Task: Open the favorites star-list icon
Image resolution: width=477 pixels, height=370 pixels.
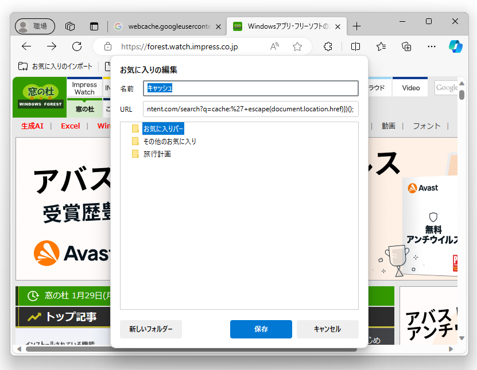Action: (x=381, y=46)
